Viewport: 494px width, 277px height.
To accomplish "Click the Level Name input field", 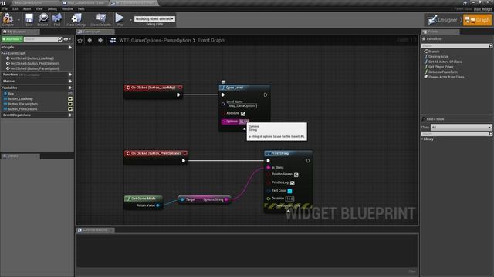I will point(242,106).
